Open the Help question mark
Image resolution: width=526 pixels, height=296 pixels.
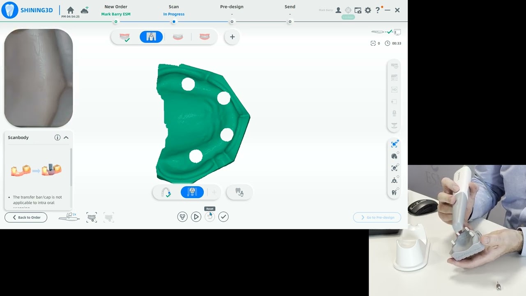(378, 10)
